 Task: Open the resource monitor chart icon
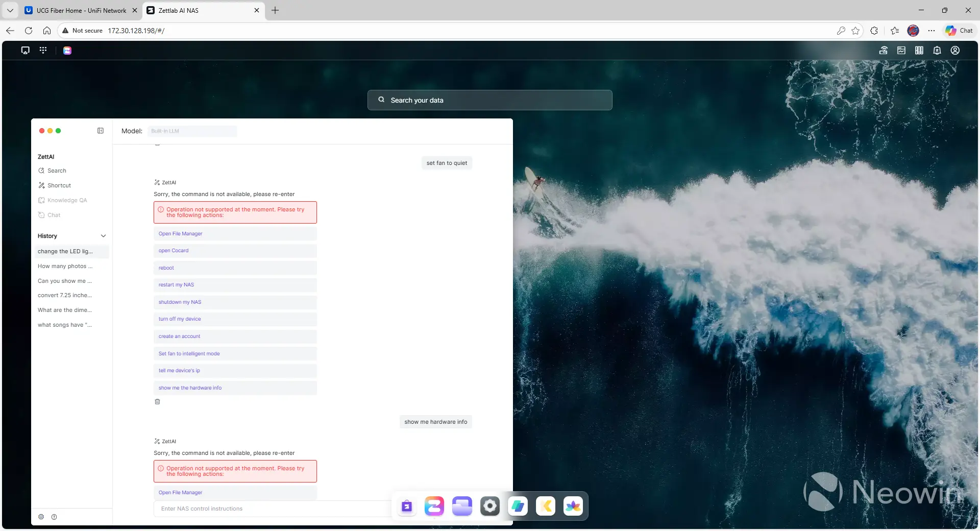pos(901,50)
